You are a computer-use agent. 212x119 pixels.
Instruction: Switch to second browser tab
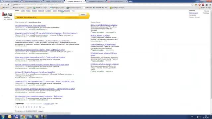click(32, 1)
